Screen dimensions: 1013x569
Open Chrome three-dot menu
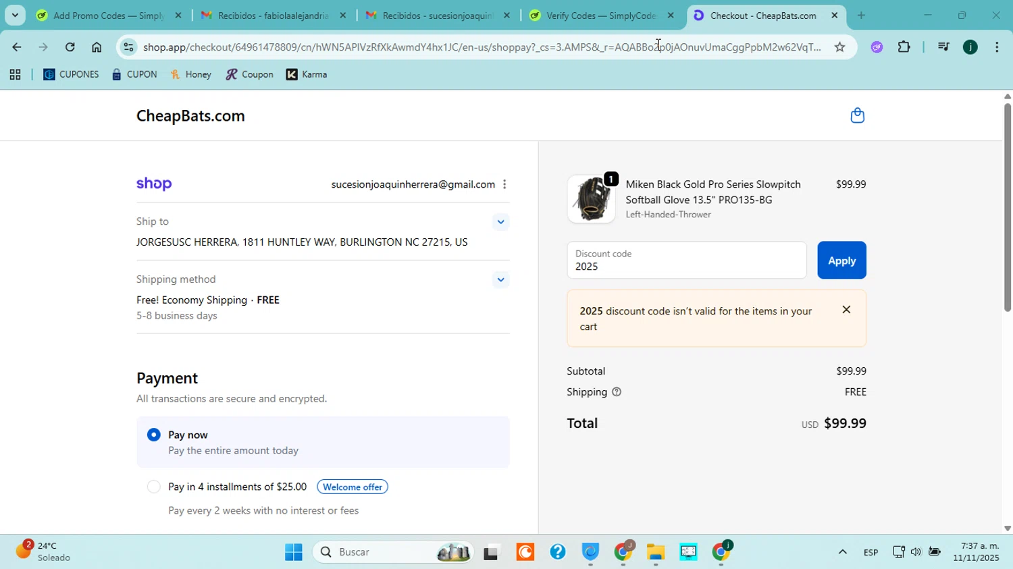click(997, 47)
